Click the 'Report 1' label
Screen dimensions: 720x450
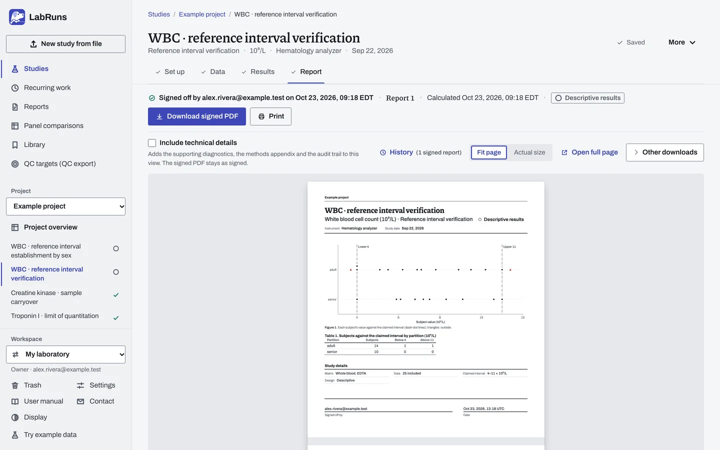pos(400,98)
